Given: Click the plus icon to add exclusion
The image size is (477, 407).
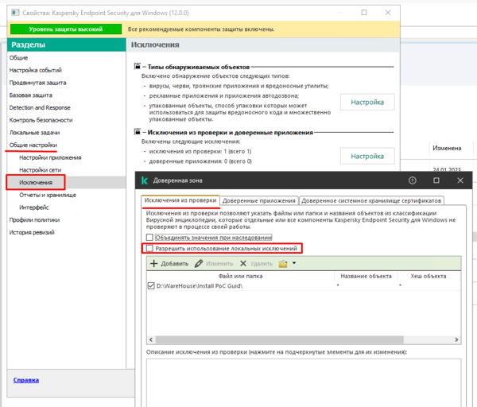Looking at the screenshot, I should 154,263.
